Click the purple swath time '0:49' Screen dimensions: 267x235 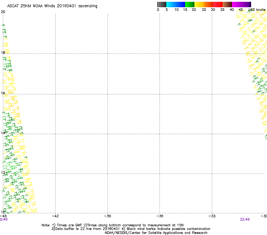coord(4,219)
